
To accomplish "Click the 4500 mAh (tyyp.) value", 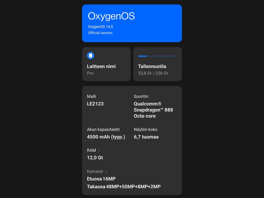I will [106, 137].
